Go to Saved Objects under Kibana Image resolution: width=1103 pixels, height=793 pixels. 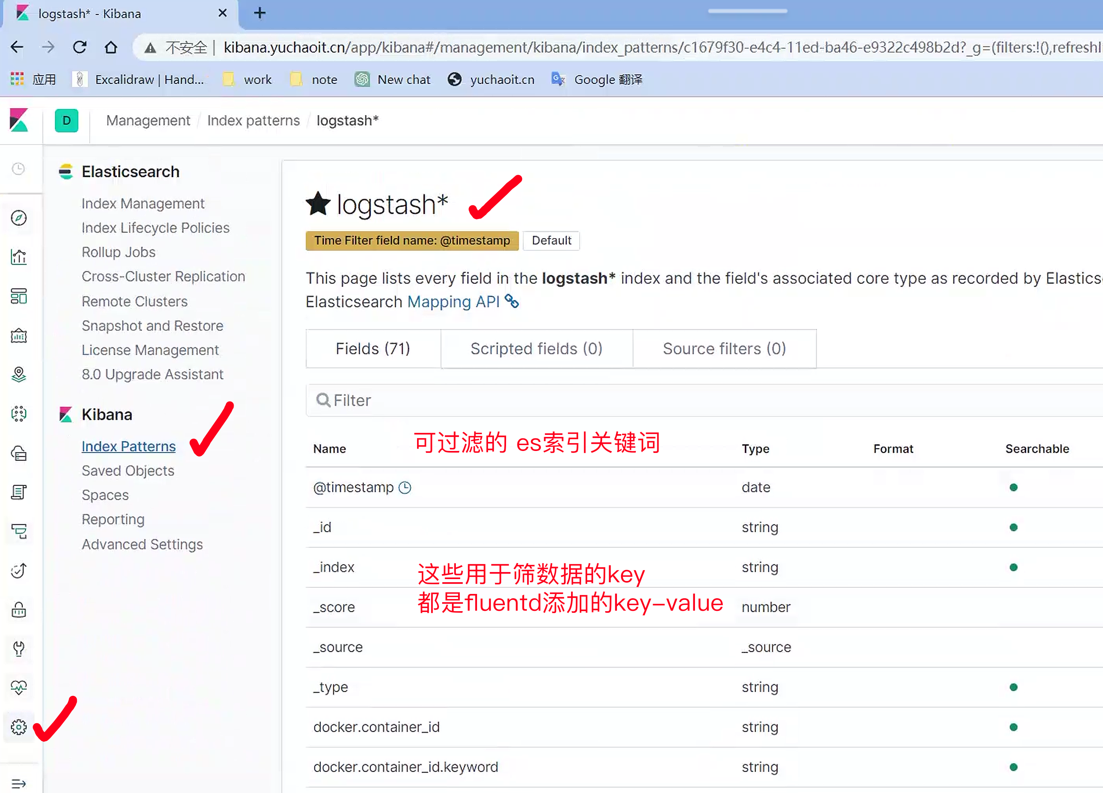coord(128,471)
